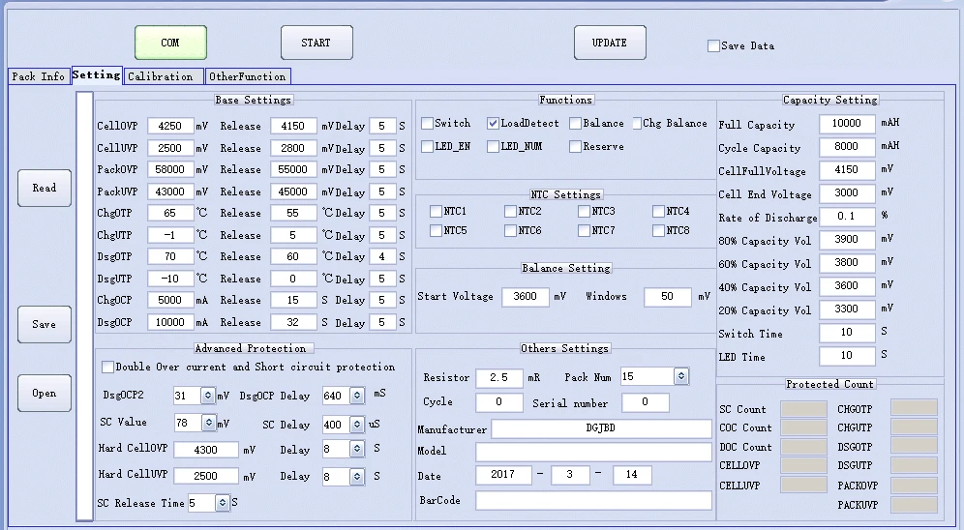Click the UPDATE button
This screenshot has width=964, height=530.
click(609, 43)
